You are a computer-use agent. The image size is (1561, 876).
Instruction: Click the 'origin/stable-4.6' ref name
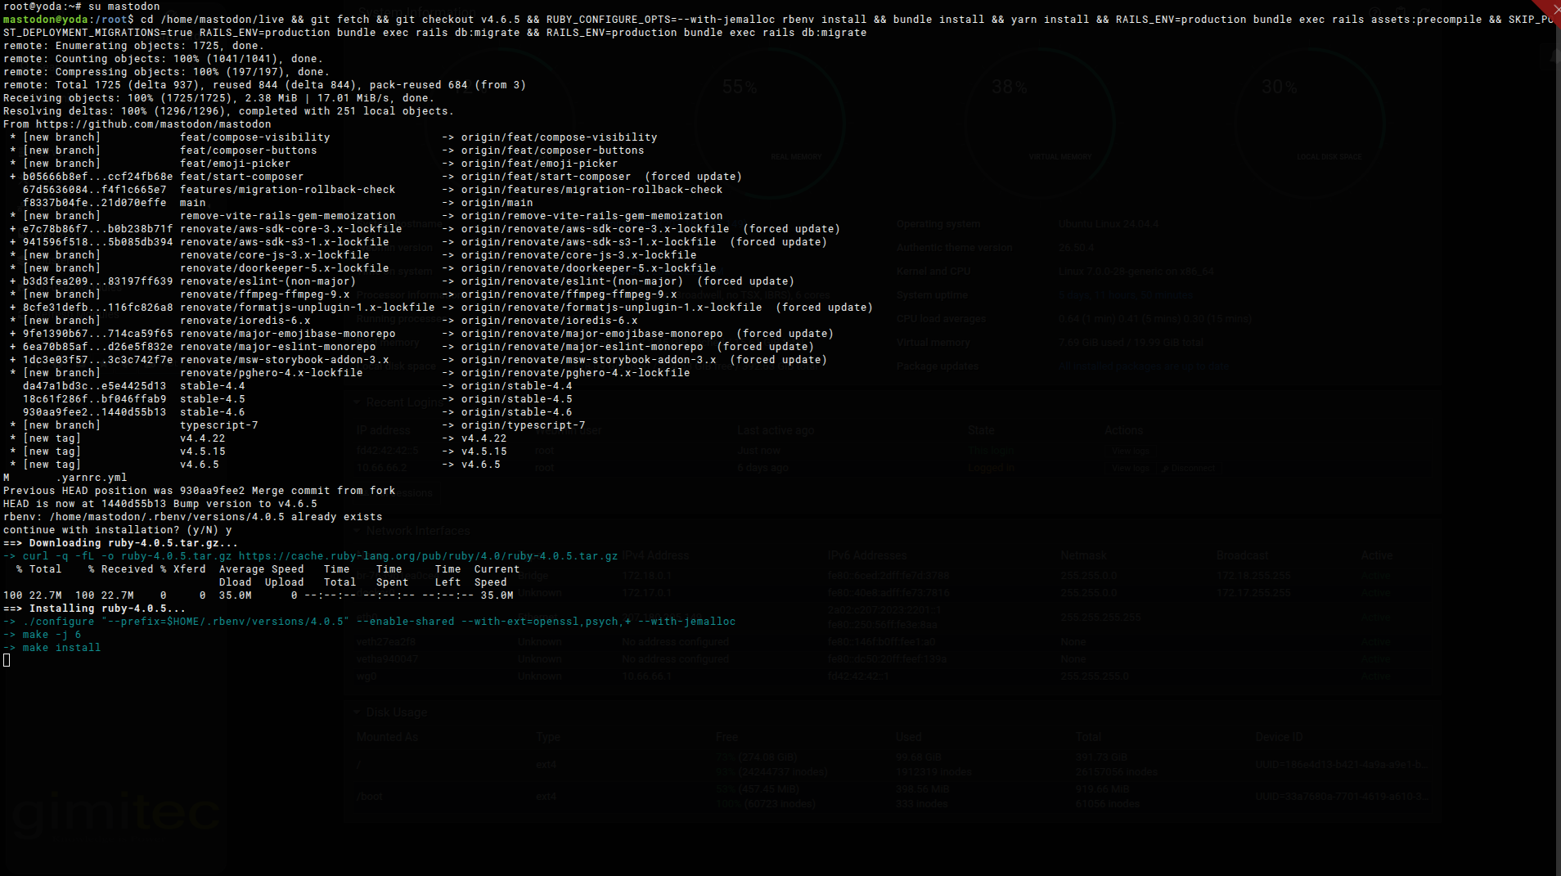(517, 412)
